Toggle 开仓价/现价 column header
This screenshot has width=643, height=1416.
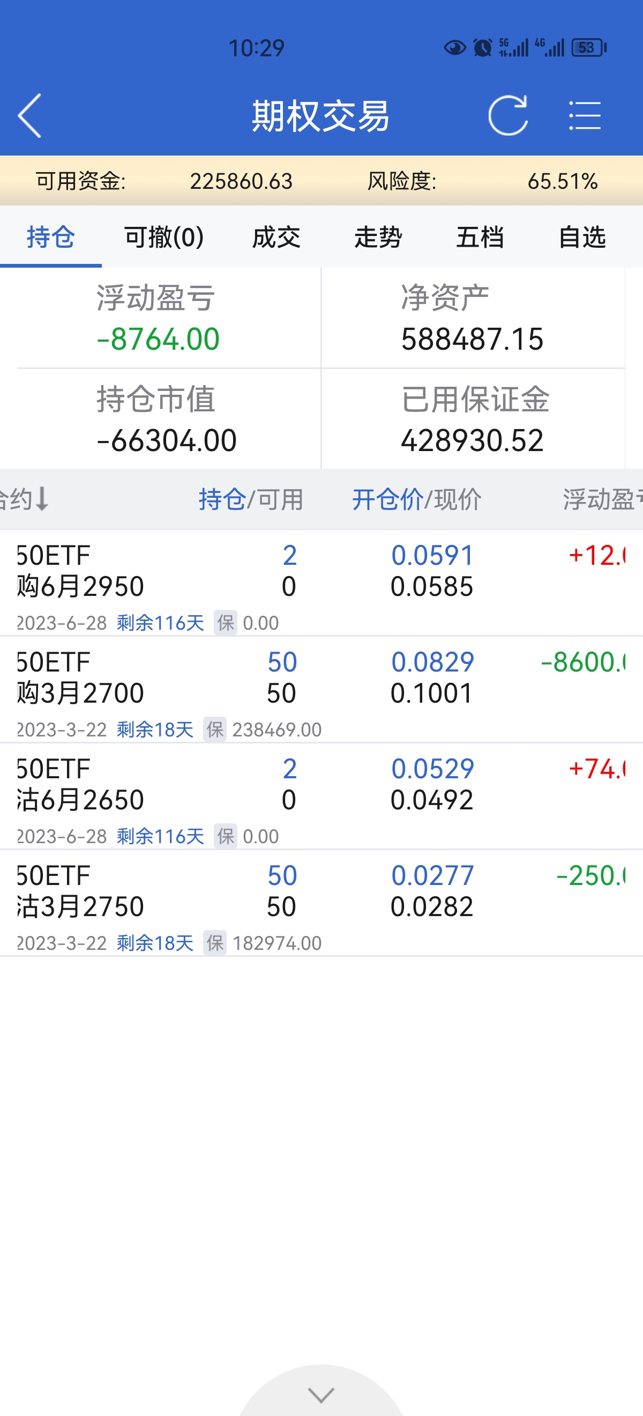(x=416, y=499)
